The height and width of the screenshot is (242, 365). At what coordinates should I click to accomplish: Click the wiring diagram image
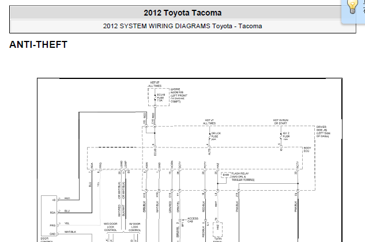pyautogui.click(x=190, y=160)
